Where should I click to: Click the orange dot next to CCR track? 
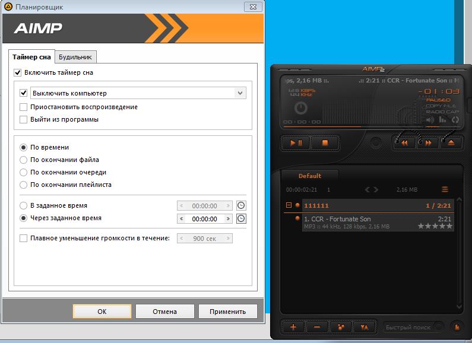[297, 218]
